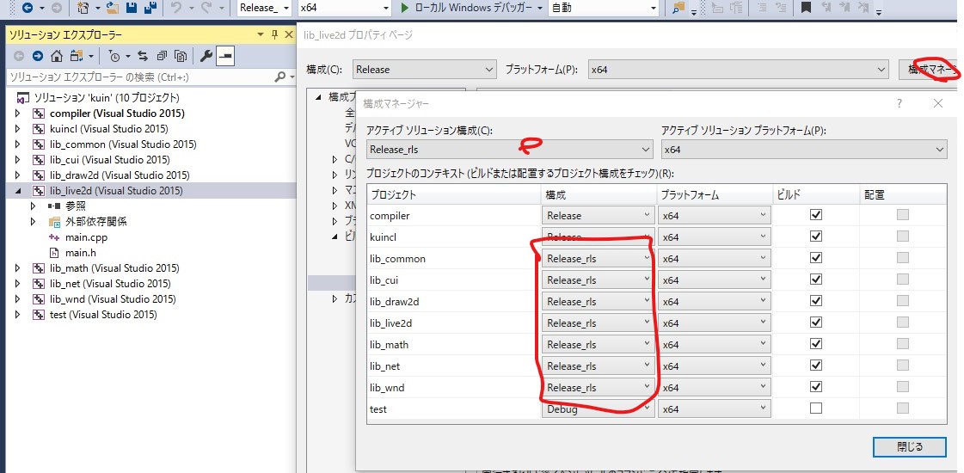The height and width of the screenshot is (473, 964).
Task: Open configuration dropdown for lib_common row
Action: click(597, 258)
